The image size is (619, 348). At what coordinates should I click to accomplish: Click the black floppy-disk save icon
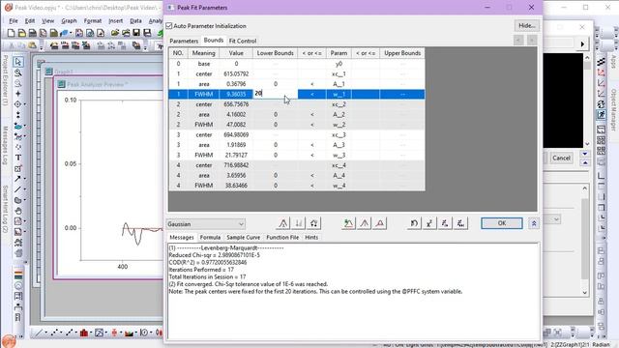[136, 33]
